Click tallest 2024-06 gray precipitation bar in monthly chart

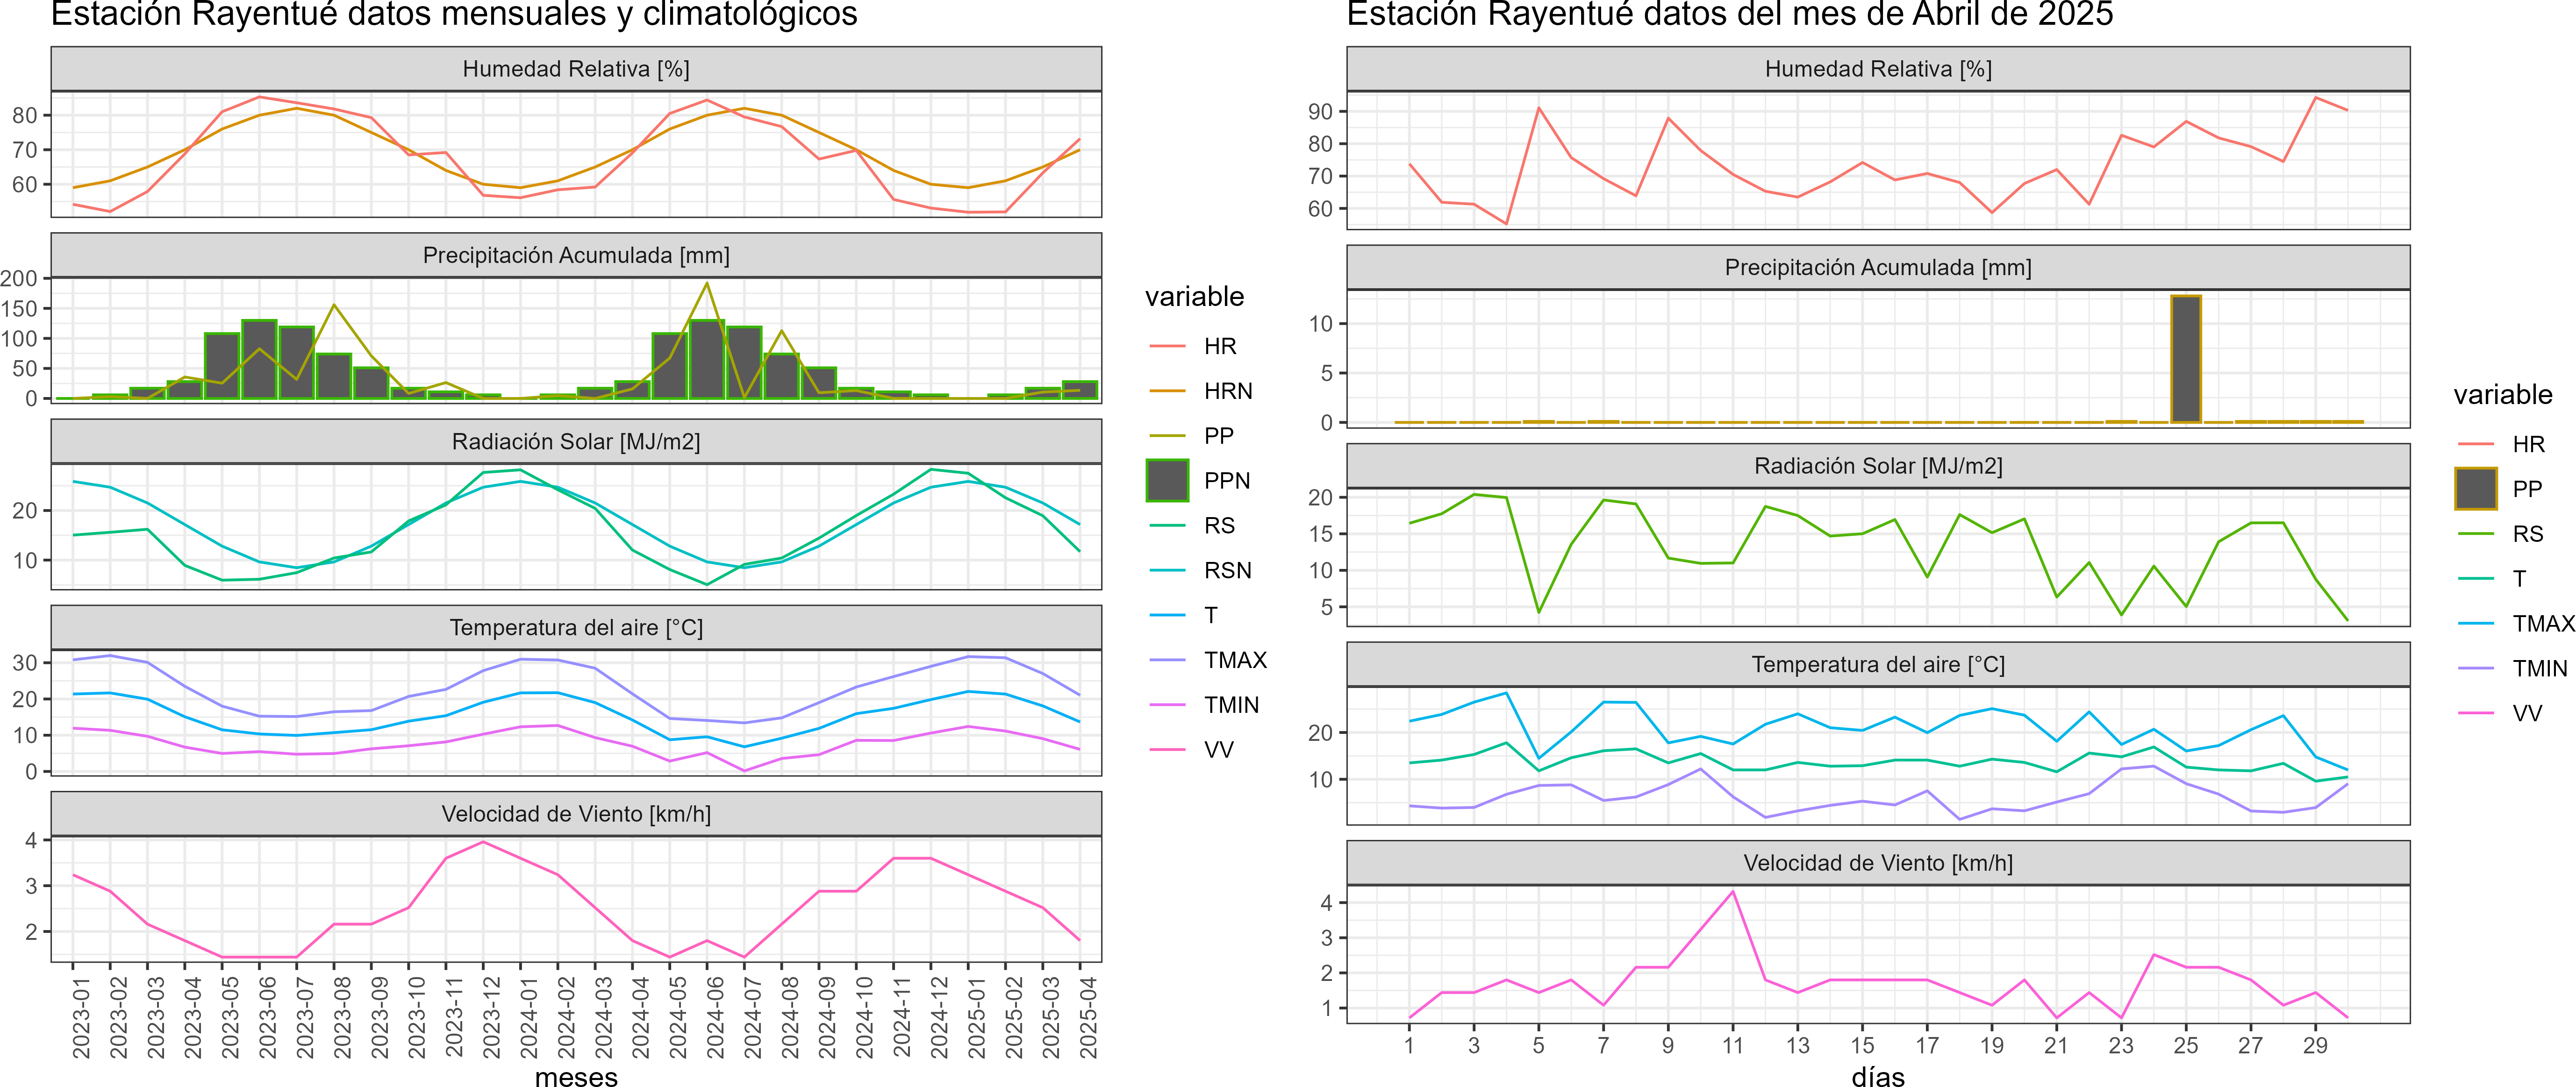707,360
